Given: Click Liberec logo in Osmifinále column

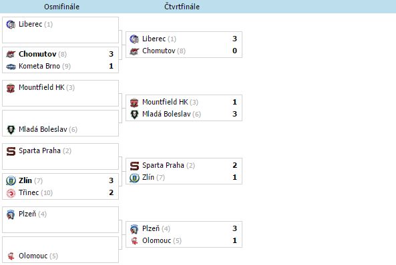Looking at the screenshot, I should [11, 25].
